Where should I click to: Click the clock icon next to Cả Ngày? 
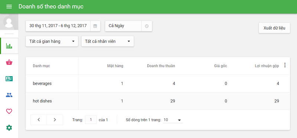pyautogui.click(x=147, y=26)
